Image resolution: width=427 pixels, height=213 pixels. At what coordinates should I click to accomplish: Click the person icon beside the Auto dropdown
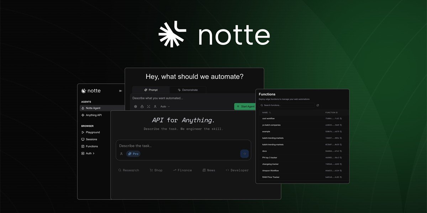pyautogui.click(x=155, y=106)
